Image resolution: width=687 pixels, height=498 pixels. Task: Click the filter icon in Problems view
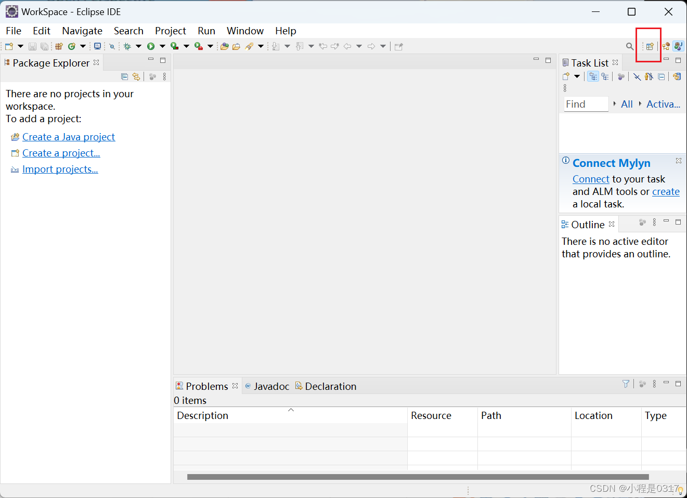click(626, 384)
